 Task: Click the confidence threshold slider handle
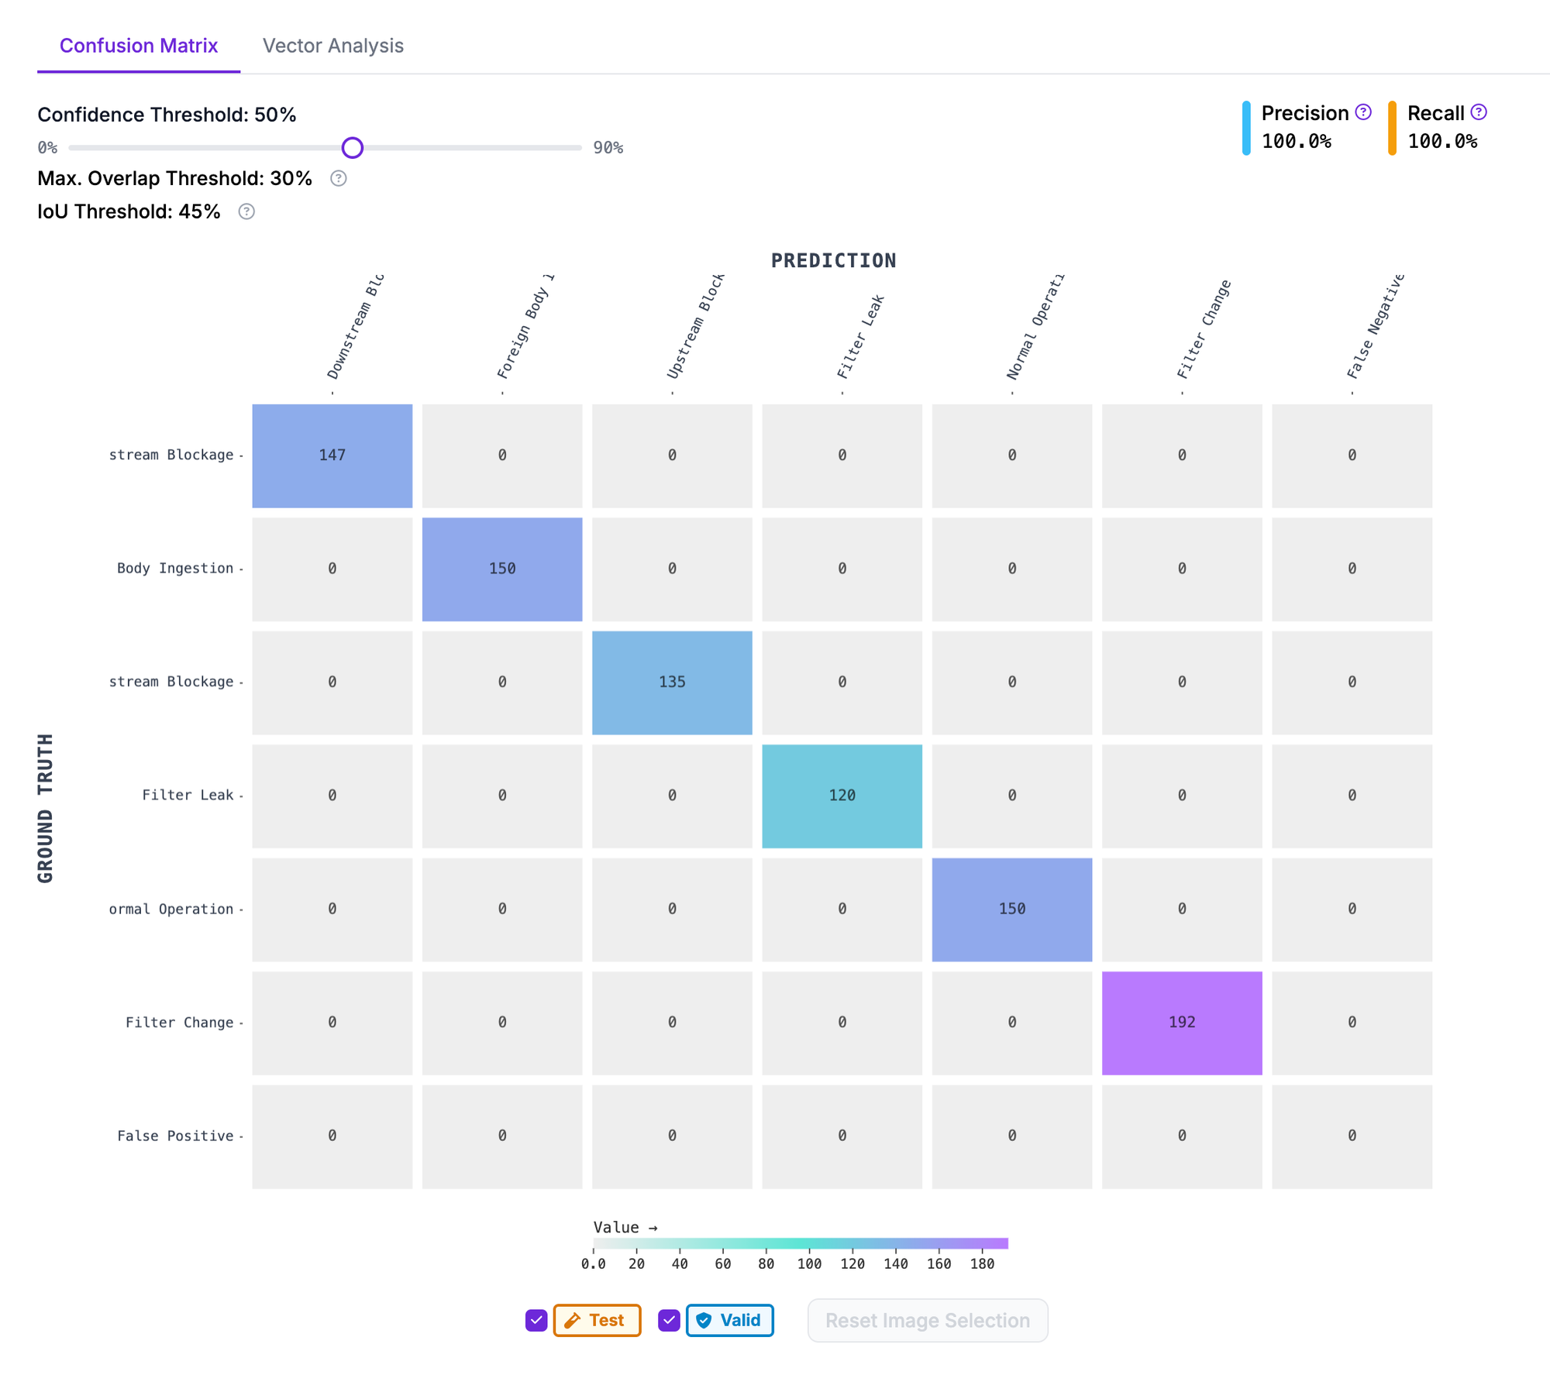coord(353,147)
